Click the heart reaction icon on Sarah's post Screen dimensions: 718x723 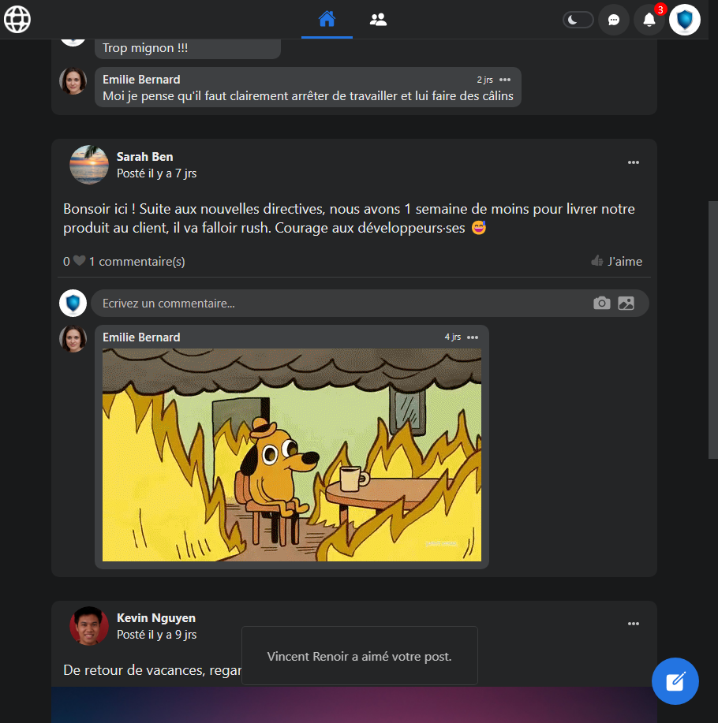point(78,260)
